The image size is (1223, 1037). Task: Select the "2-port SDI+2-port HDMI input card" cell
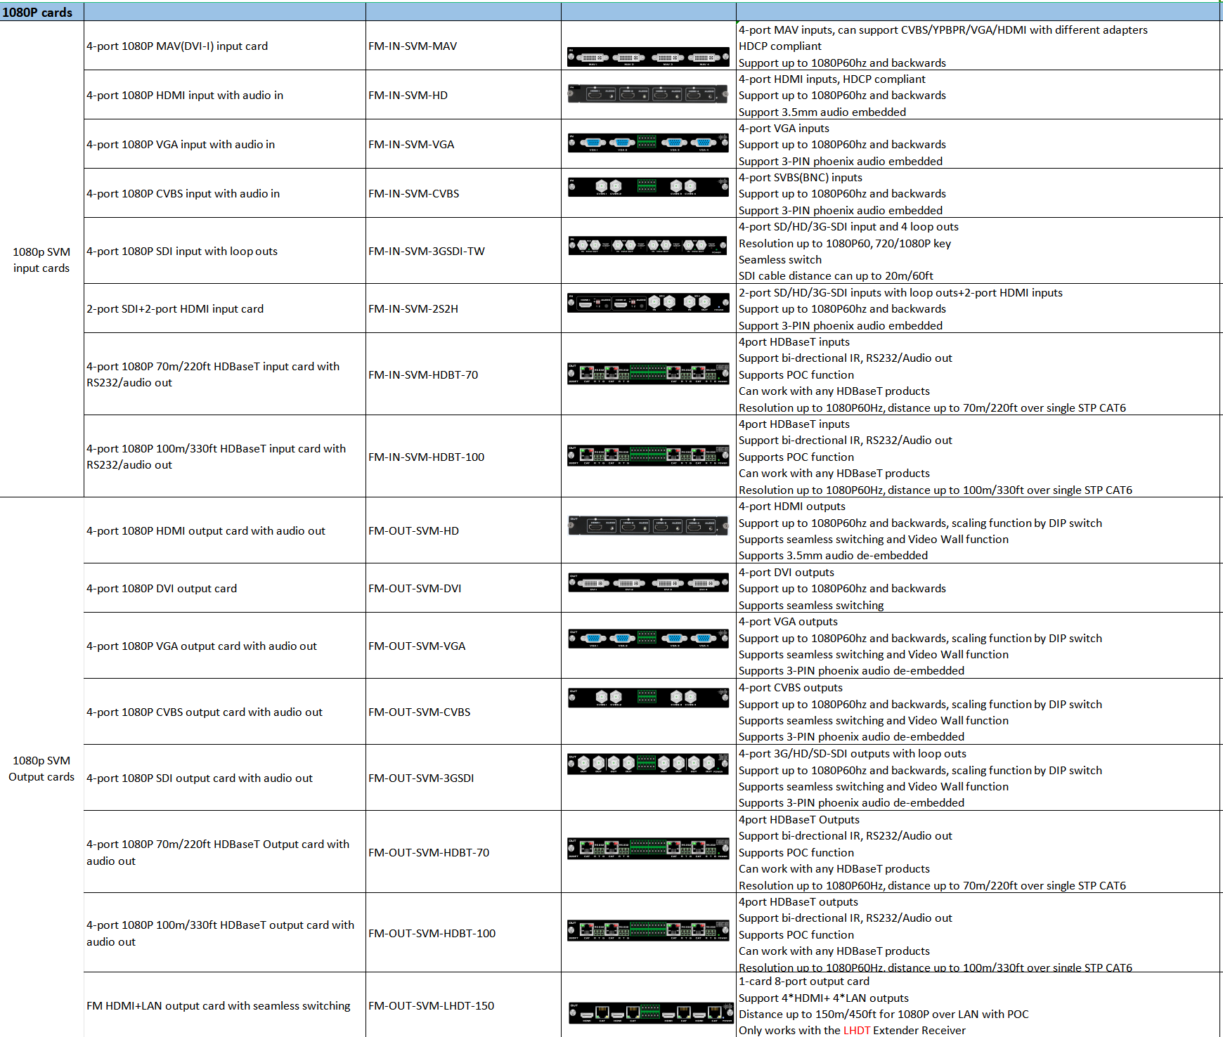point(175,309)
